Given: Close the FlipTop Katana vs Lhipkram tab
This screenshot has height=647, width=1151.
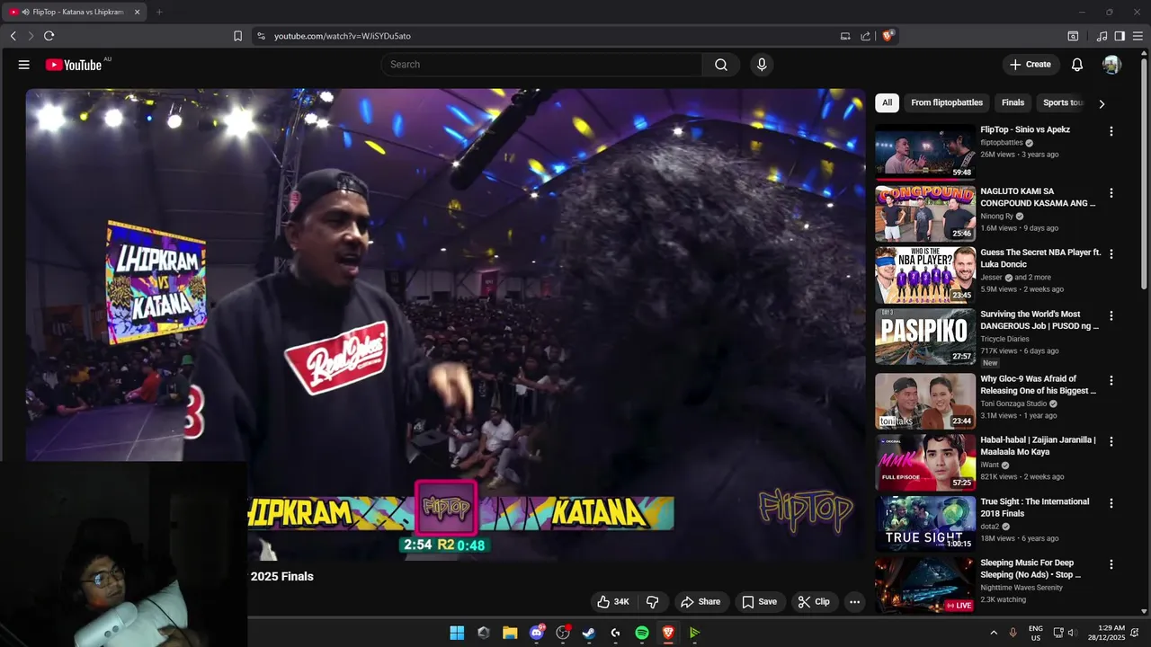Looking at the screenshot, I should [x=137, y=12].
